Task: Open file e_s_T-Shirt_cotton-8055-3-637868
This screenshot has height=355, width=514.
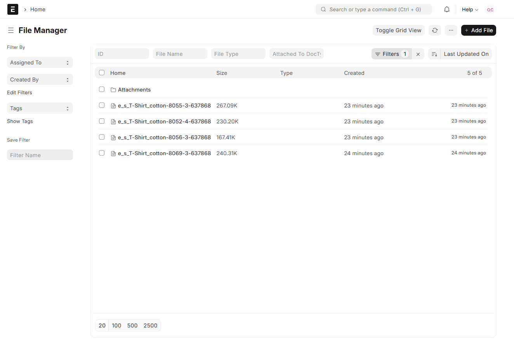Action: coord(164,106)
